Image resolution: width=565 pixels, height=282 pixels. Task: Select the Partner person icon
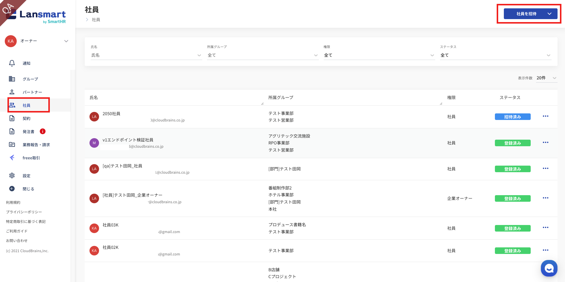tap(12, 92)
